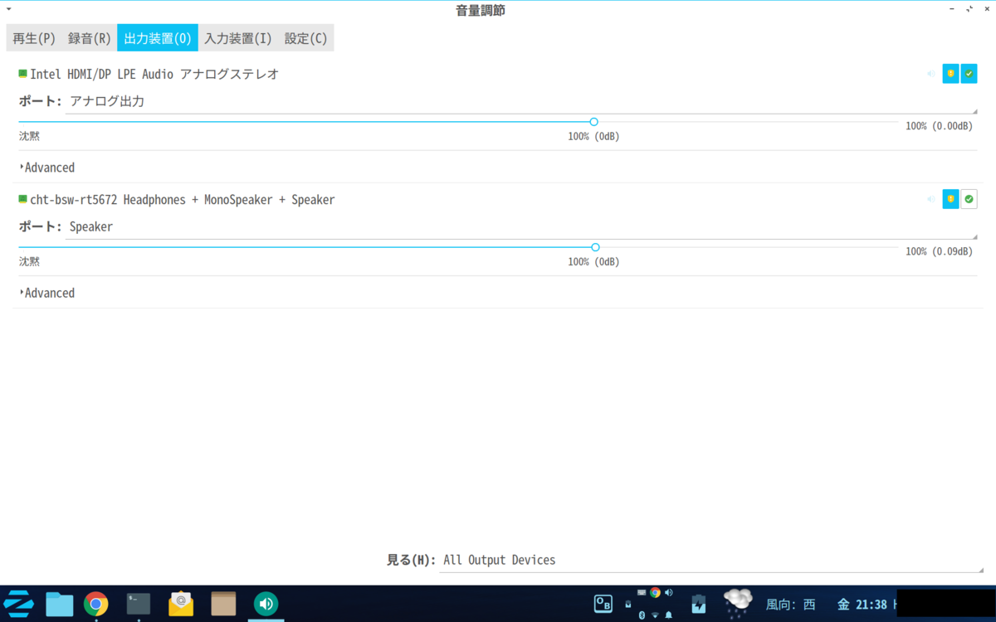The height and width of the screenshot is (622, 996).
Task: Open the brown package app in taskbar
Action: tap(223, 604)
